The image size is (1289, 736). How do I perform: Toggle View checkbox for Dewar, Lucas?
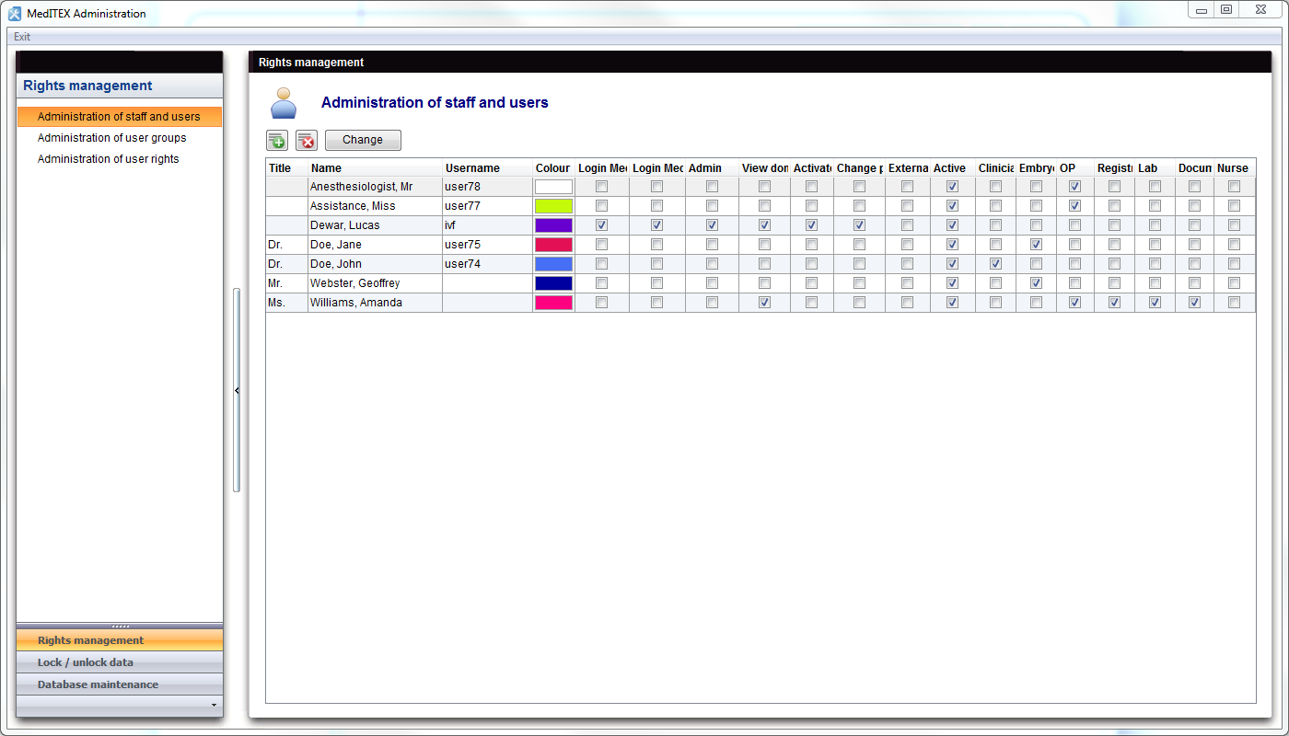click(764, 225)
